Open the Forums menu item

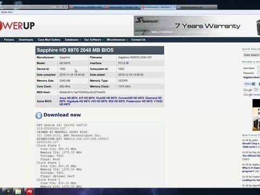(x=9, y=40)
